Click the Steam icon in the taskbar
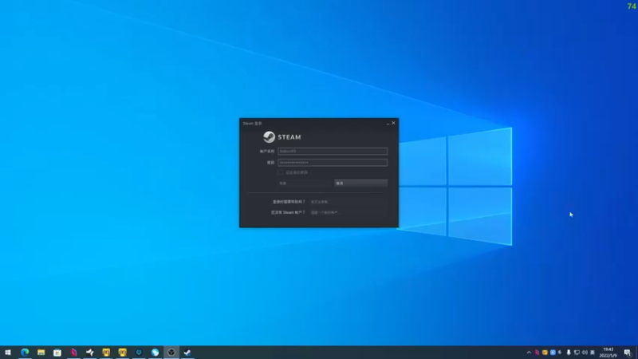 pos(187,353)
